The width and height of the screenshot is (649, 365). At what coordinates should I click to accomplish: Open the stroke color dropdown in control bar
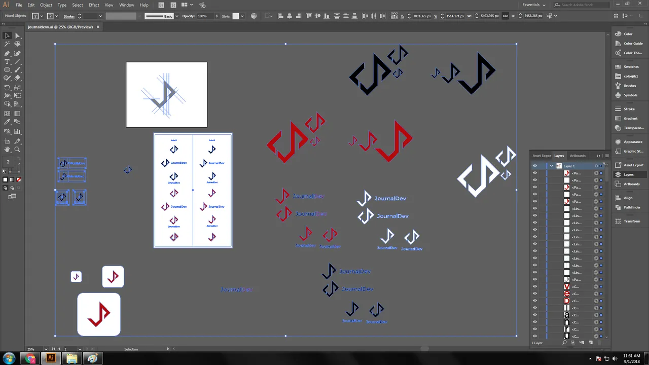coord(57,16)
